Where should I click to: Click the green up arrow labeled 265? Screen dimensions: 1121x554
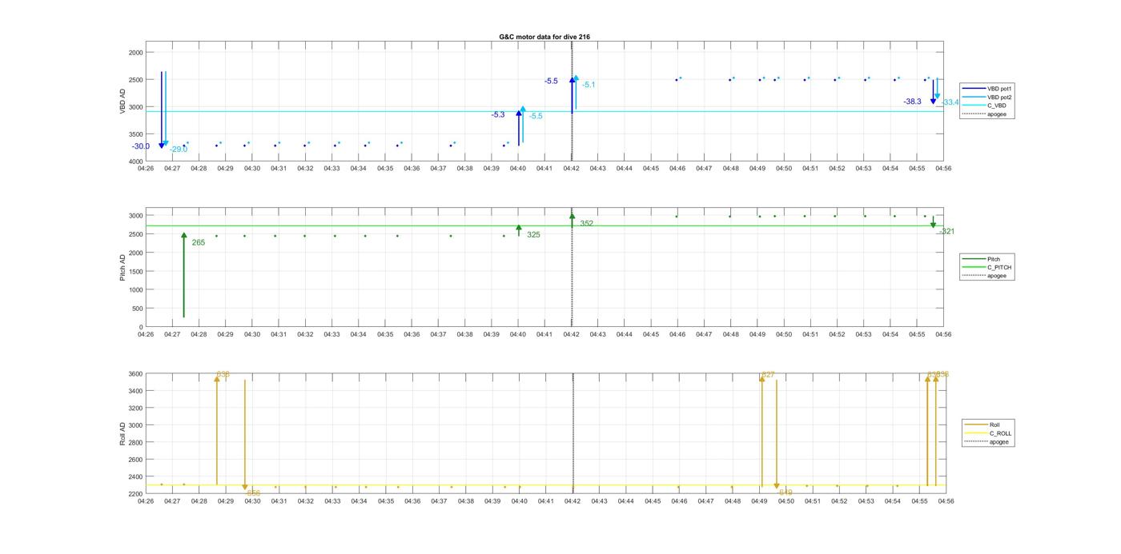click(x=183, y=276)
